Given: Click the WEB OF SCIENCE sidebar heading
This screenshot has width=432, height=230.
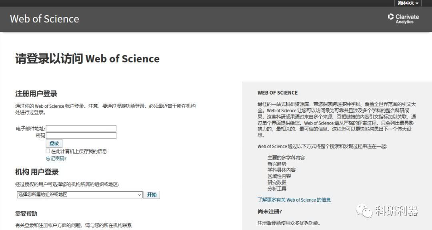Looking at the screenshot, I should pos(278,93).
